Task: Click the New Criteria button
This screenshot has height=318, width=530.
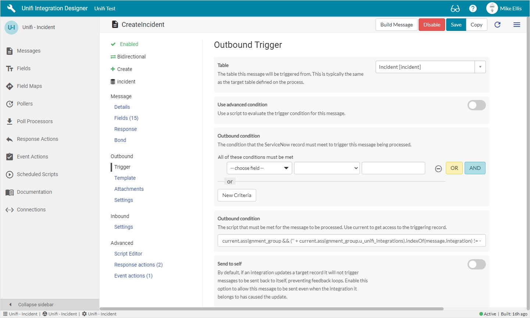Action: point(237,195)
